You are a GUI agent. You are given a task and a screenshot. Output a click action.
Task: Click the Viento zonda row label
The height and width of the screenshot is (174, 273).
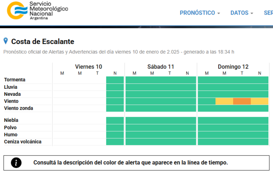[18, 108]
